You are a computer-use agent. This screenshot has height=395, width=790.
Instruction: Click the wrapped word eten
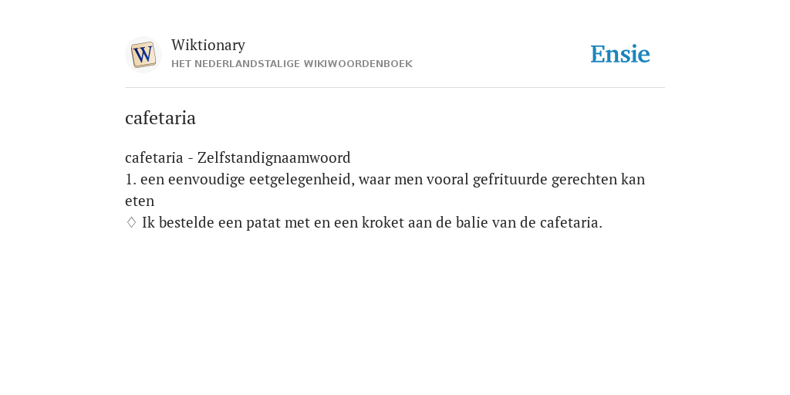point(140,201)
